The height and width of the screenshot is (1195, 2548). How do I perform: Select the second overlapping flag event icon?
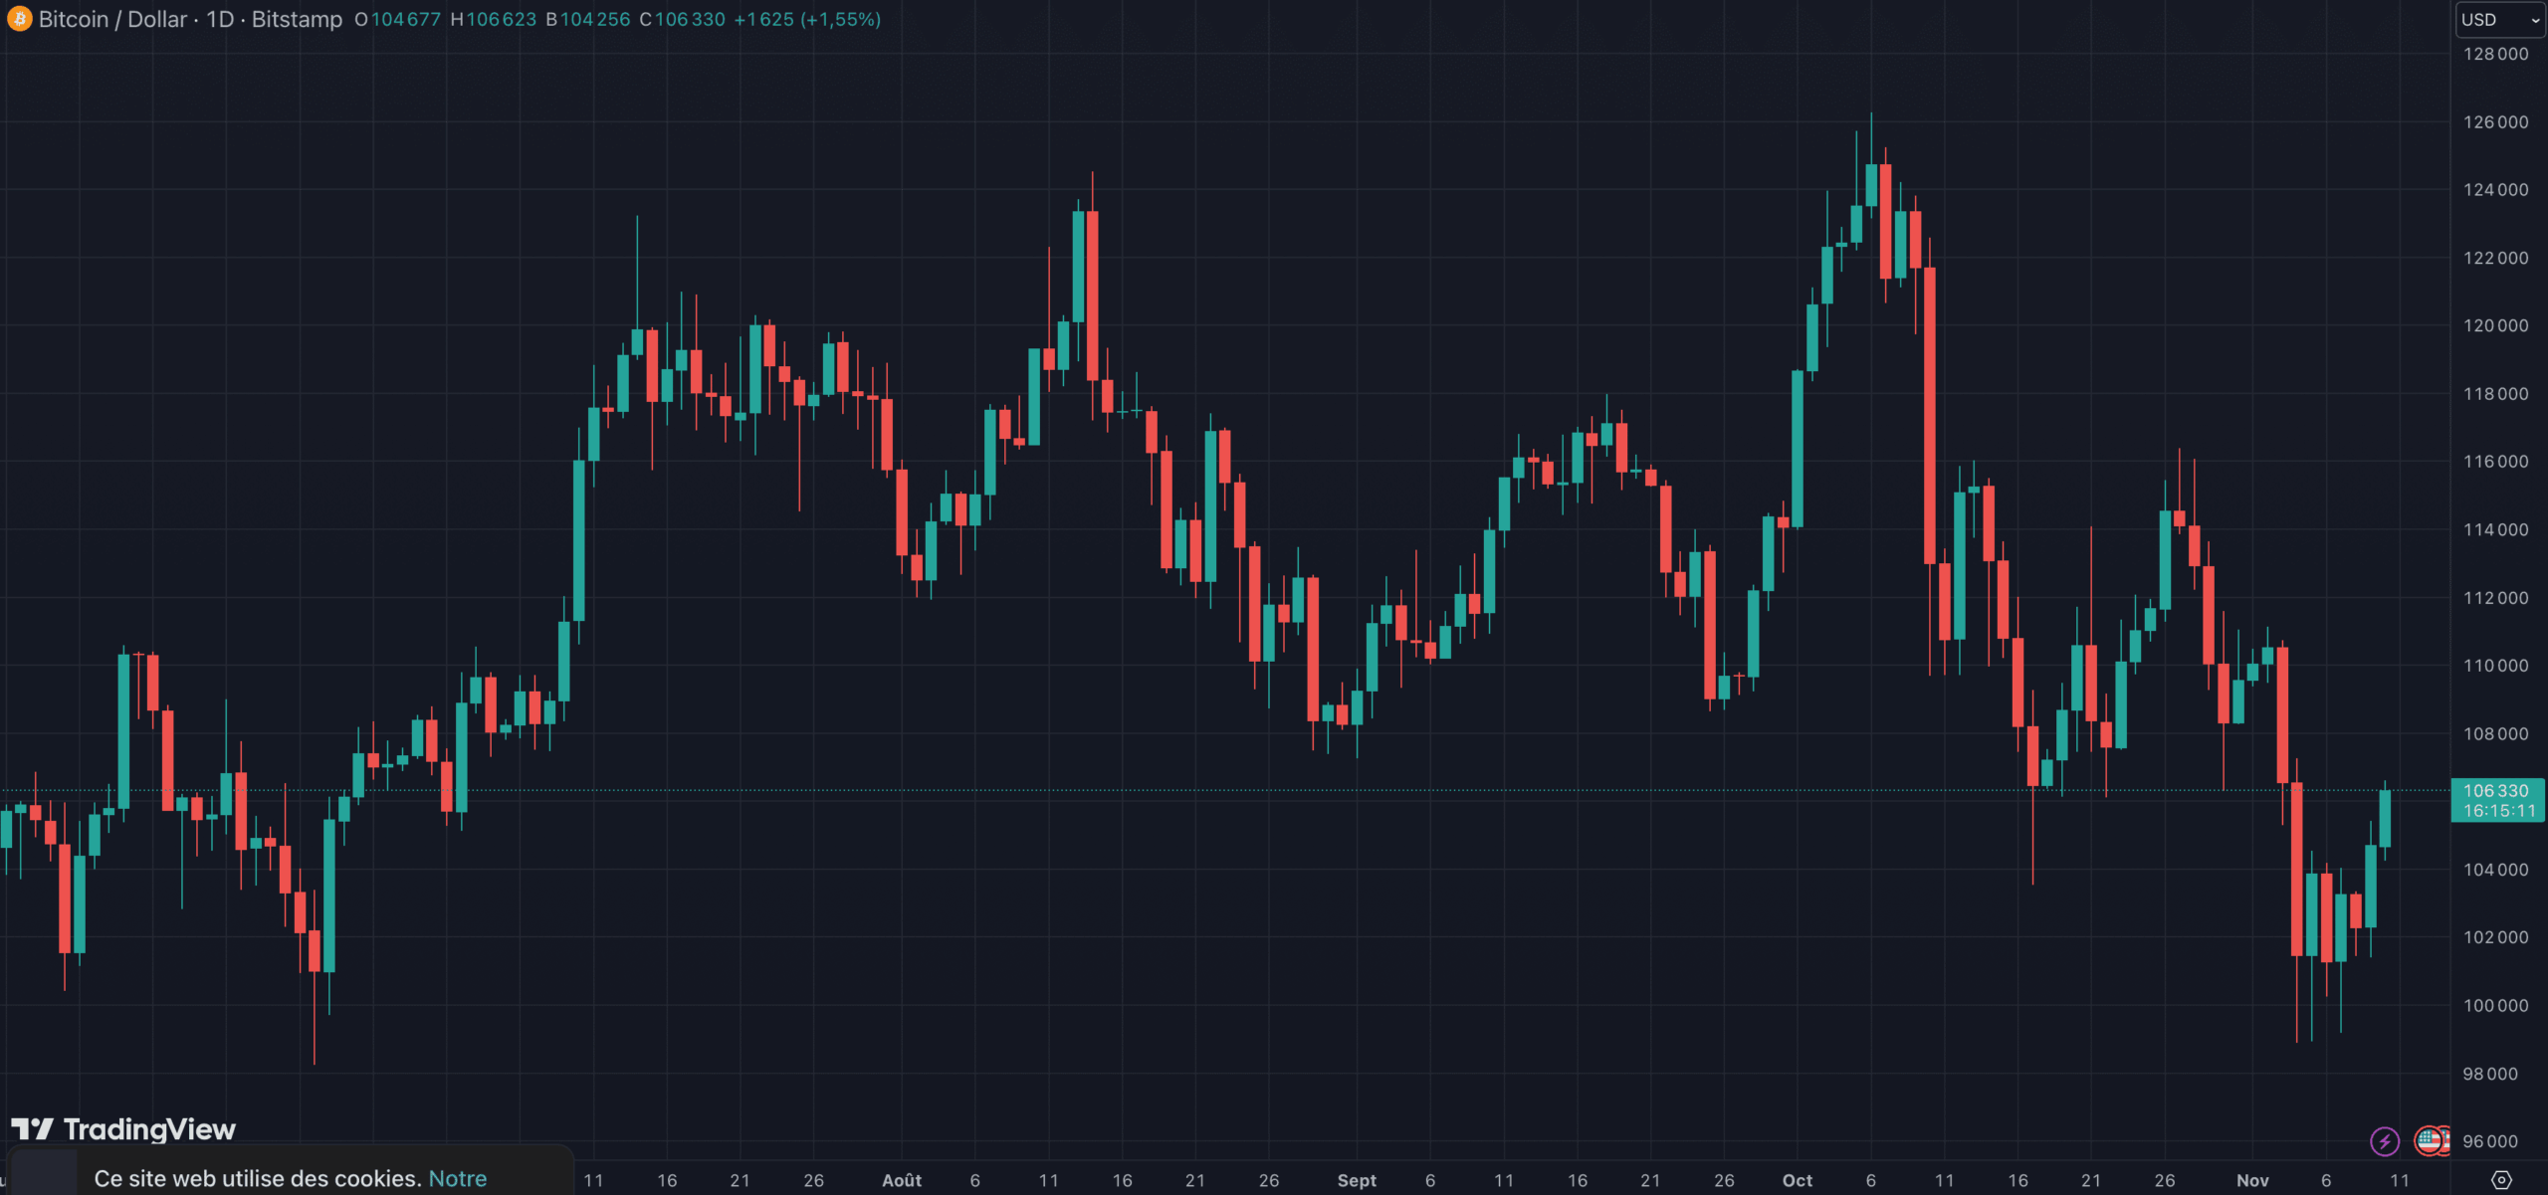tap(2443, 1139)
